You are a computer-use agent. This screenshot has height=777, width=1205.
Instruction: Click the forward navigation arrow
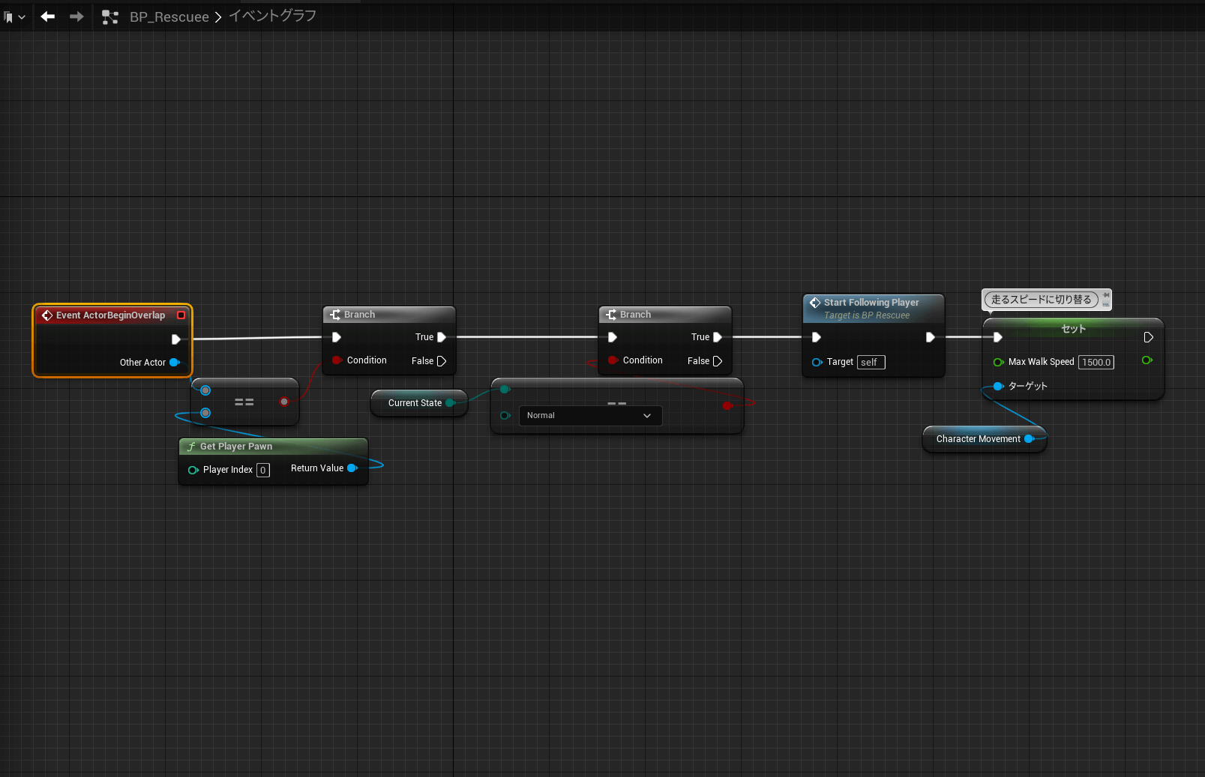pyautogui.click(x=76, y=16)
